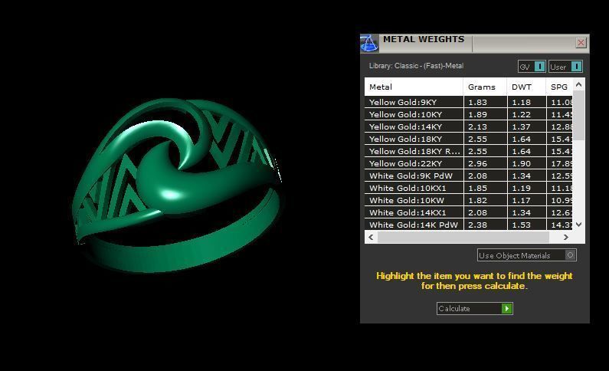Click the horizontal scrollbar thumb
Screen dimensions: 609x371
click(x=463, y=237)
